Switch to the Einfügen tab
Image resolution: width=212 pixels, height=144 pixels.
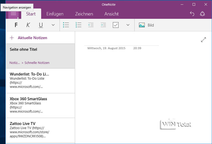55,14
